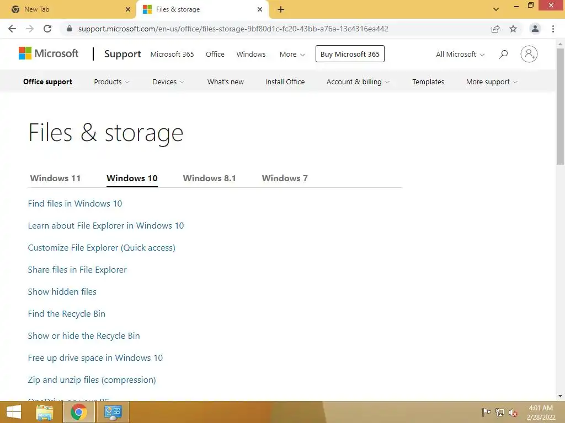The width and height of the screenshot is (565, 423).
Task: Open Windows in top navigation
Action: coord(251,55)
